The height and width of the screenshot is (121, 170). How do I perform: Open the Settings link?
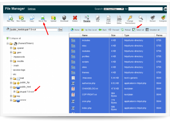point(31,9)
